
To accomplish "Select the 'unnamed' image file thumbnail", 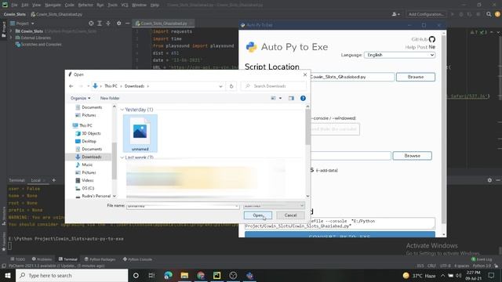I will tap(140, 133).
